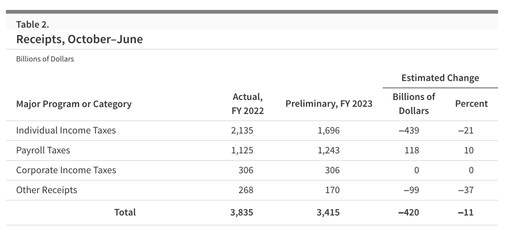Click the 3,835 total value
The width and height of the screenshot is (513, 231).
(242, 213)
